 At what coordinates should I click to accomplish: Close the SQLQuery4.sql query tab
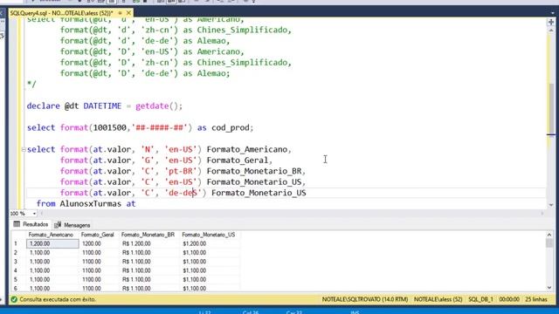[128, 13]
